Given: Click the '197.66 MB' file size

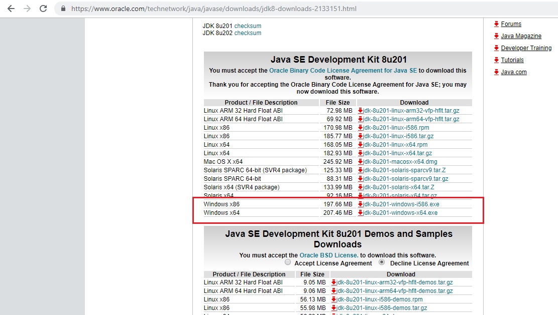Looking at the screenshot, I should 338,204.
